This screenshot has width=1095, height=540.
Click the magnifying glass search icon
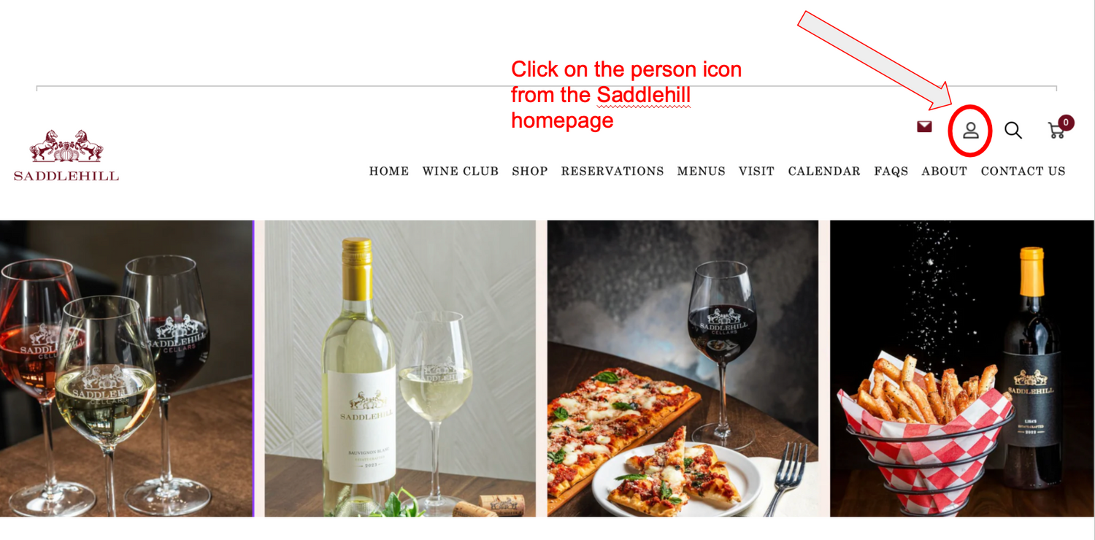[1013, 130]
